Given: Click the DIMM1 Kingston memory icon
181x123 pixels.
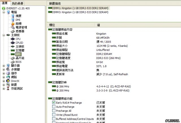Looking at the screenshot, I should point(50,8).
